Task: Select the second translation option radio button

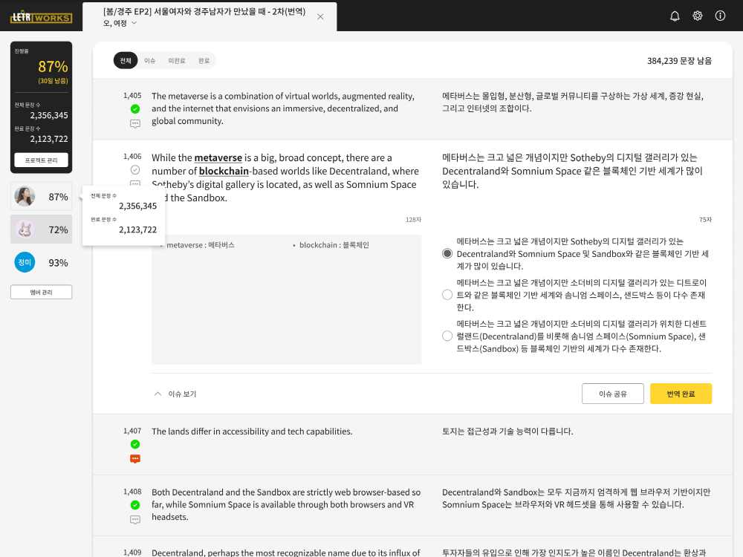Action: [447, 295]
